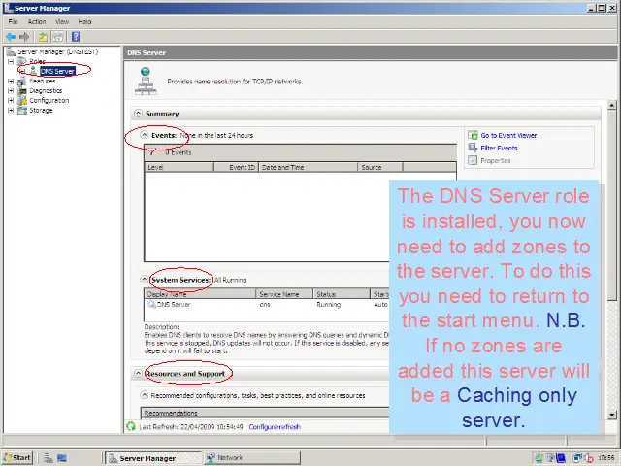
Task: Open the Help toolbar icon
Action: click(76, 37)
